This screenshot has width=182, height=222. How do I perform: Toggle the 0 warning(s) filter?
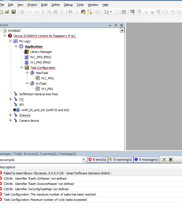[120, 160]
